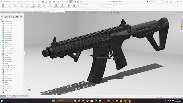Image resolution: width=183 pixels, height=103 pixels.
Task: Click the Rebuild traffic light icon
Action: (x=75, y=2)
